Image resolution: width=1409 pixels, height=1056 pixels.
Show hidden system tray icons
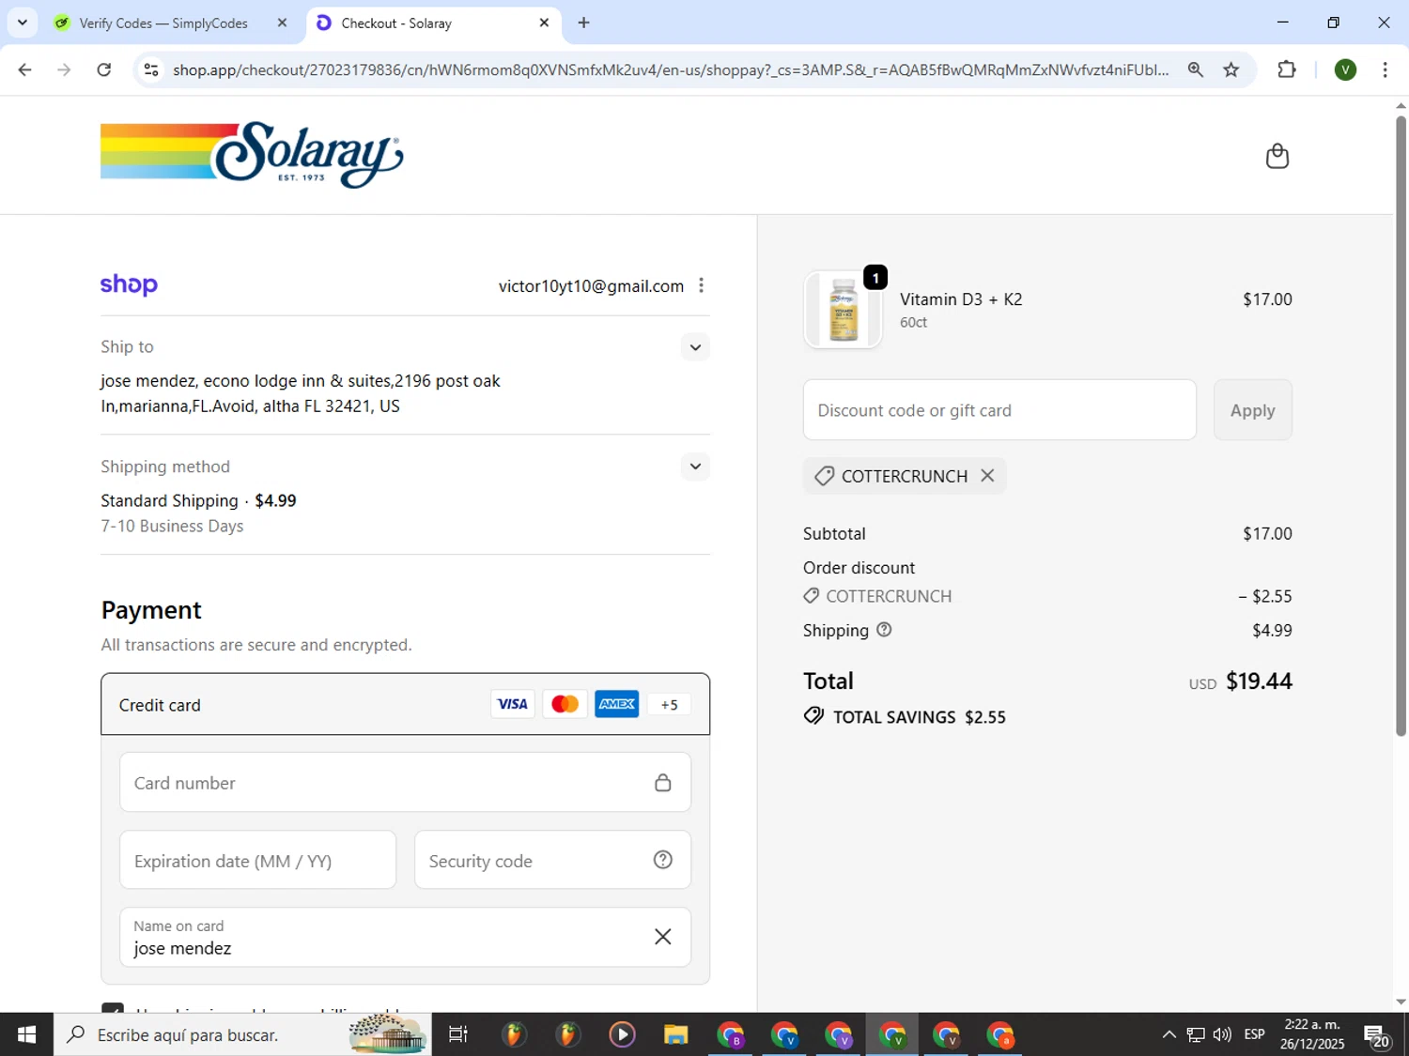tap(1169, 1034)
